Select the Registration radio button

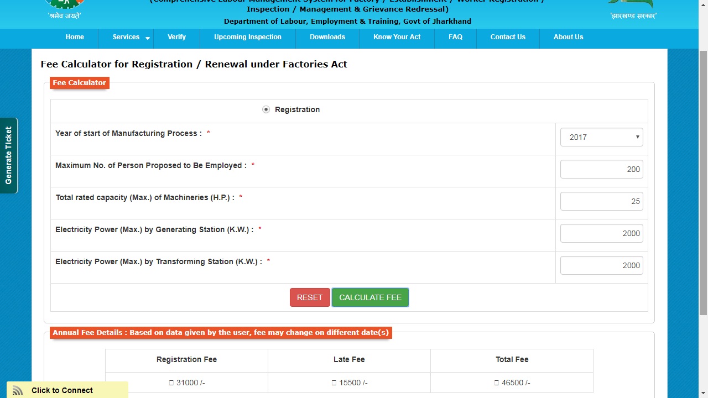266,109
